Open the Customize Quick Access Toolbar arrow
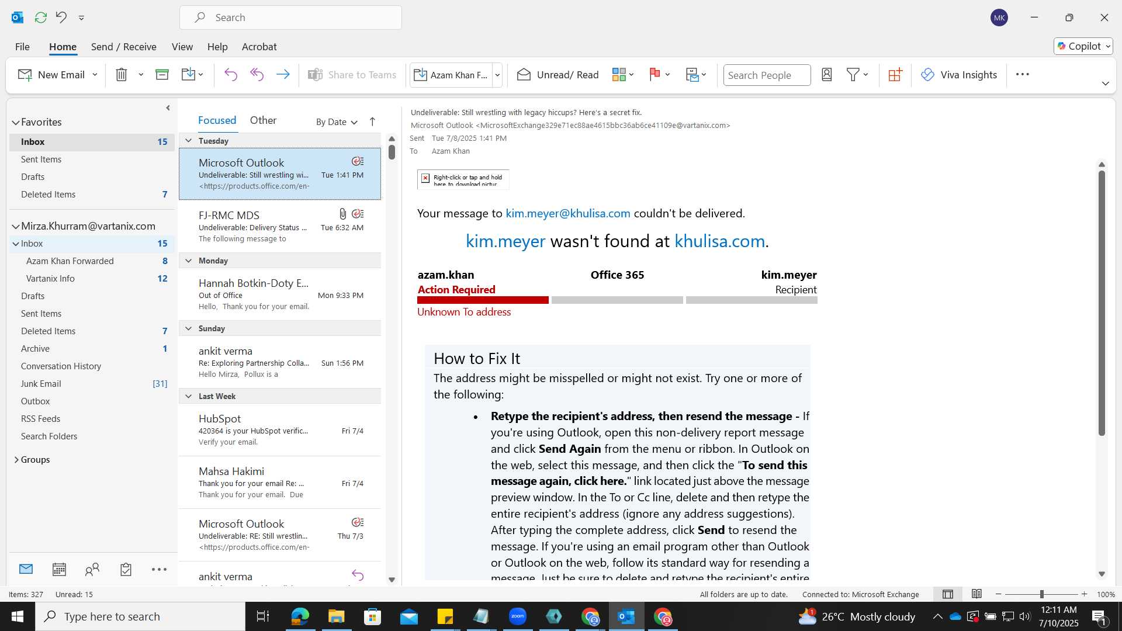This screenshot has width=1122, height=631. [x=81, y=18]
